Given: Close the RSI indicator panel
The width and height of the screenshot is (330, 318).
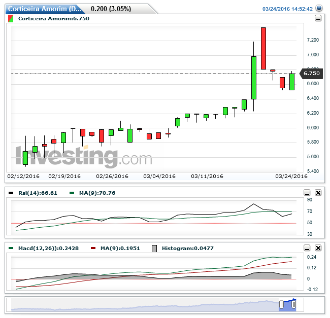Looking at the screenshot, I should (318, 192).
